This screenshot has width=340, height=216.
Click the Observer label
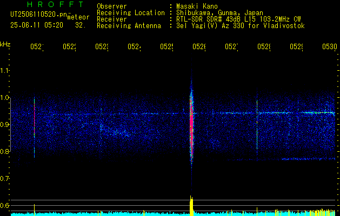pos(112,6)
